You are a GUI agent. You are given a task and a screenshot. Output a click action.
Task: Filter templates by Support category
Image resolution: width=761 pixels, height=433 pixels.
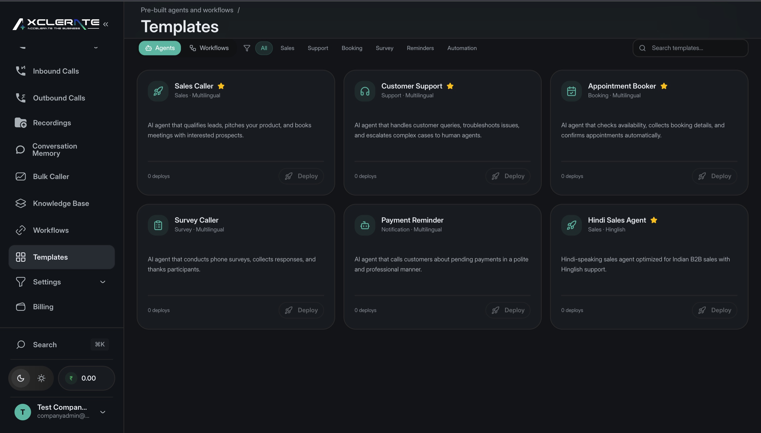coord(318,48)
